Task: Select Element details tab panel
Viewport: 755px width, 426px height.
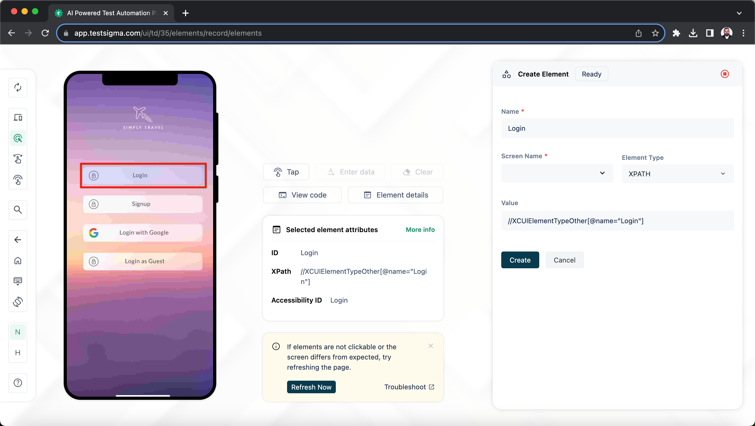Action: 396,195
